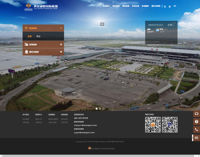
Task: Select the first carousel dot indicator
Action: [x=96, y=109]
